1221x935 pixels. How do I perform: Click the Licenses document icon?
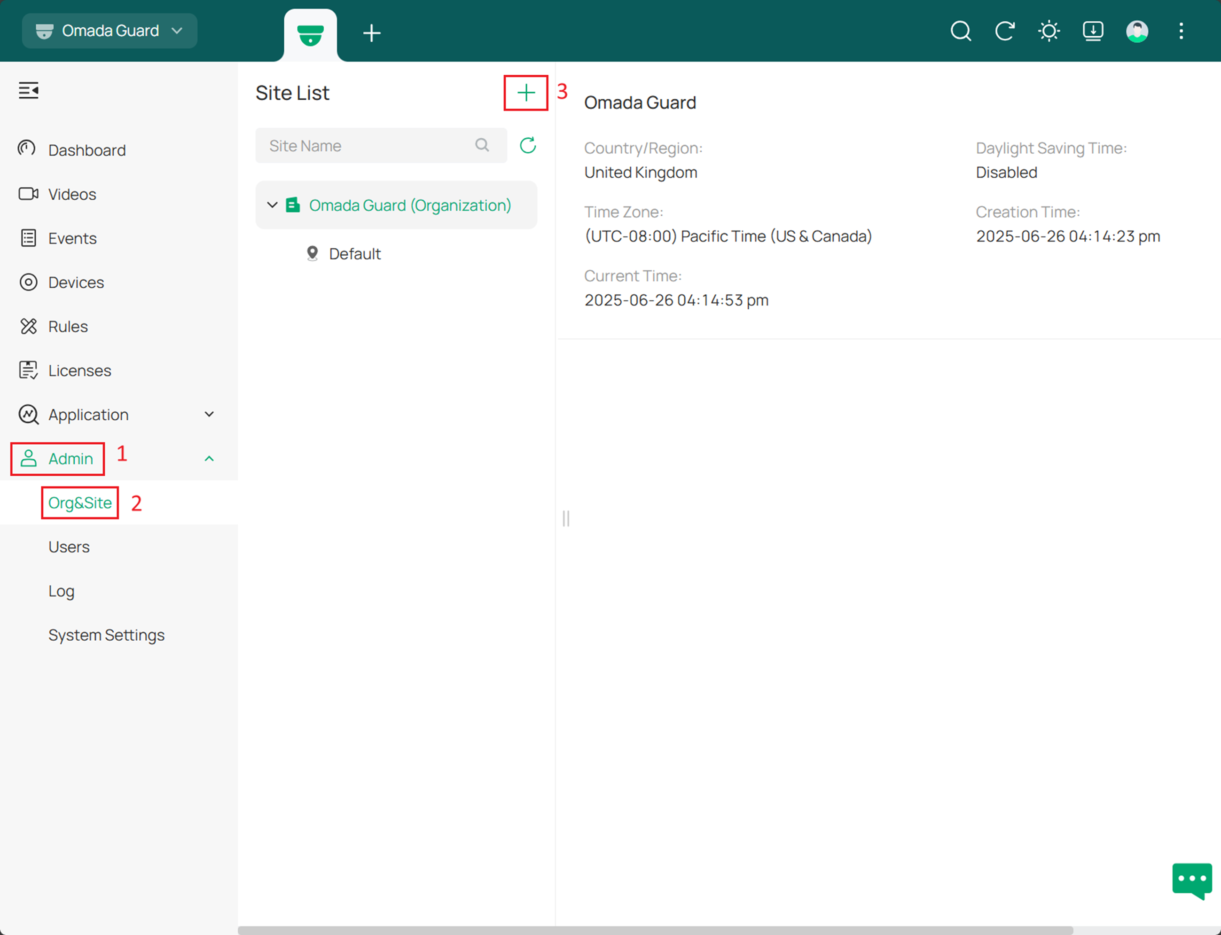(x=28, y=370)
